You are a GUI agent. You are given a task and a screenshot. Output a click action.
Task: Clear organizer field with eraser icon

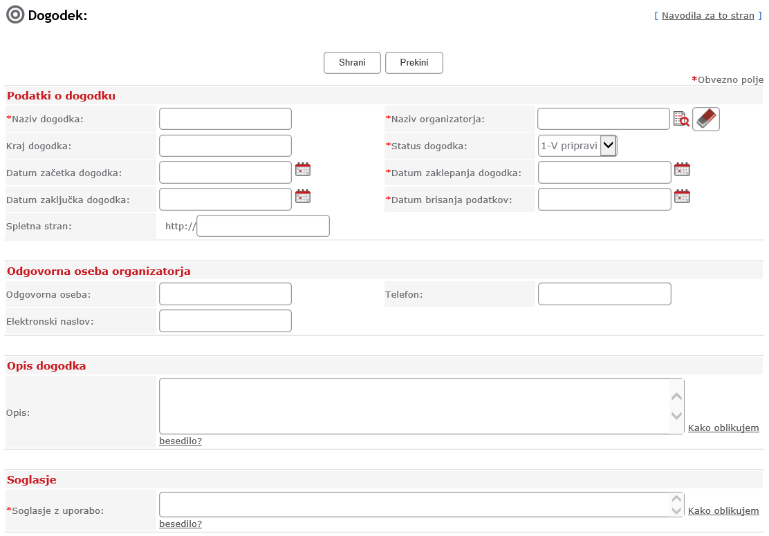tap(705, 119)
